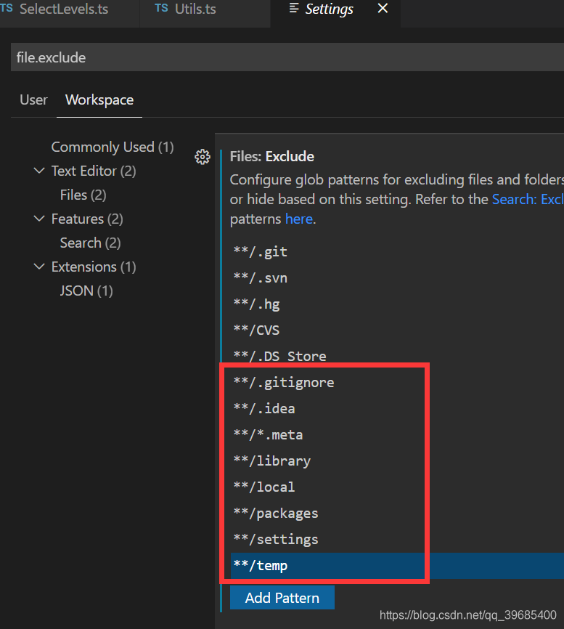Select the **/temp exclude pattern
Image resolution: width=564 pixels, height=629 pixels.
tap(261, 566)
